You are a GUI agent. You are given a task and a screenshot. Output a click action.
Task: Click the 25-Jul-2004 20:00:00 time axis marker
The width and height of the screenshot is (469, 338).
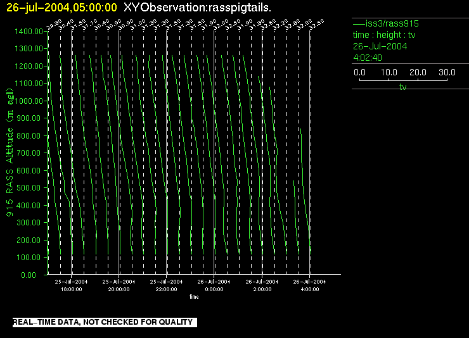(119, 284)
